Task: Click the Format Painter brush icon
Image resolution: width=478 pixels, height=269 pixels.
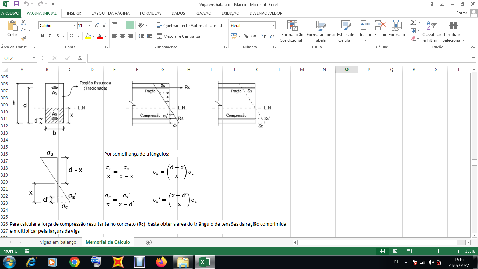Action: pyautogui.click(x=24, y=39)
